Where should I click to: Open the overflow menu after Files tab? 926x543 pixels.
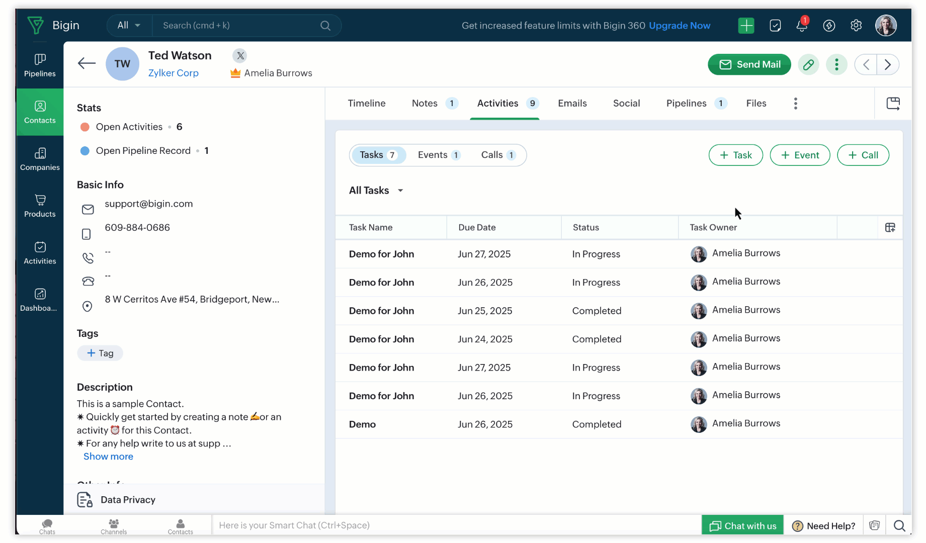[x=795, y=104]
